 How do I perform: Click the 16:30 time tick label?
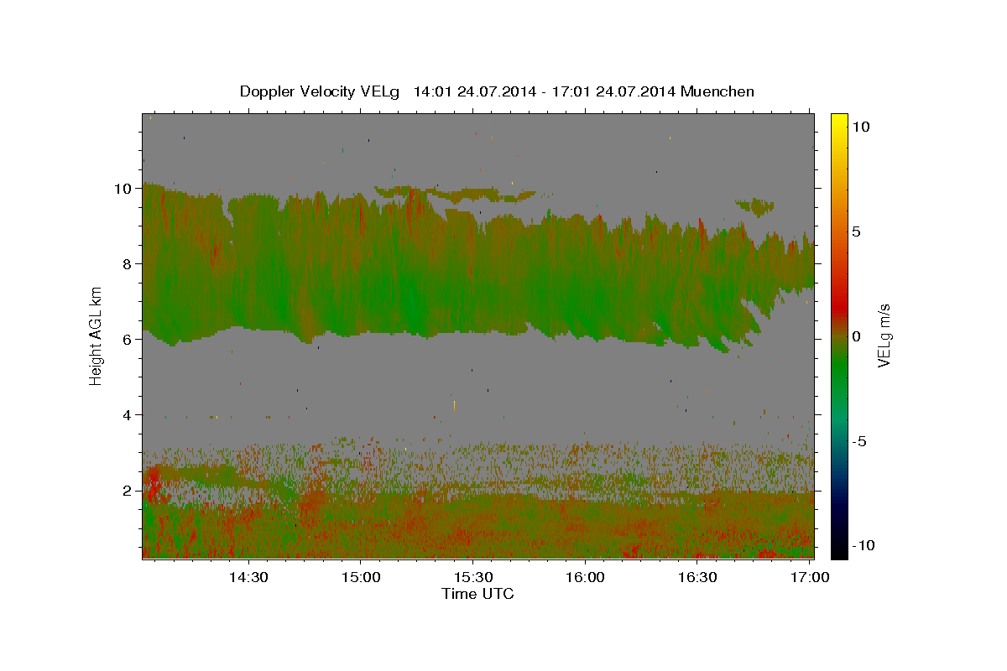(698, 577)
